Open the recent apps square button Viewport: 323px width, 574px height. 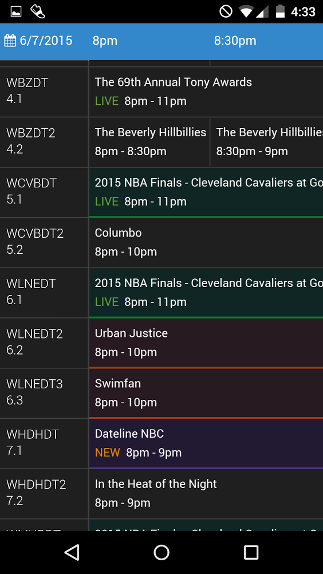pyautogui.click(x=251, y=552)
